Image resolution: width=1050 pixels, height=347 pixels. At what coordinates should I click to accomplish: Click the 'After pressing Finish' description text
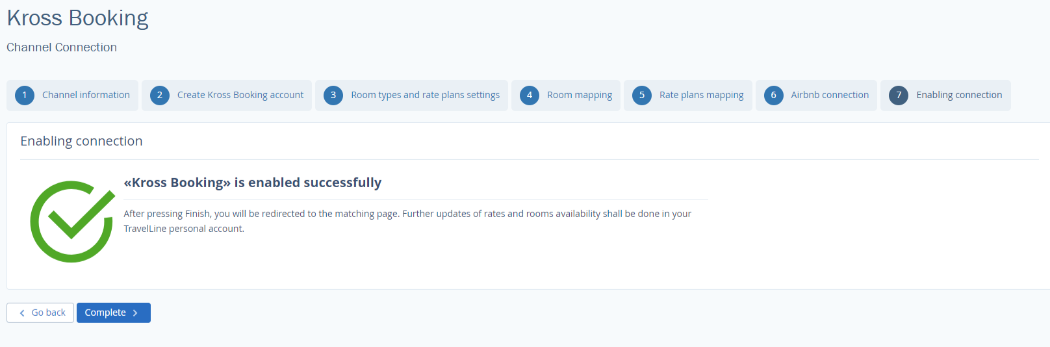[407, 221]
